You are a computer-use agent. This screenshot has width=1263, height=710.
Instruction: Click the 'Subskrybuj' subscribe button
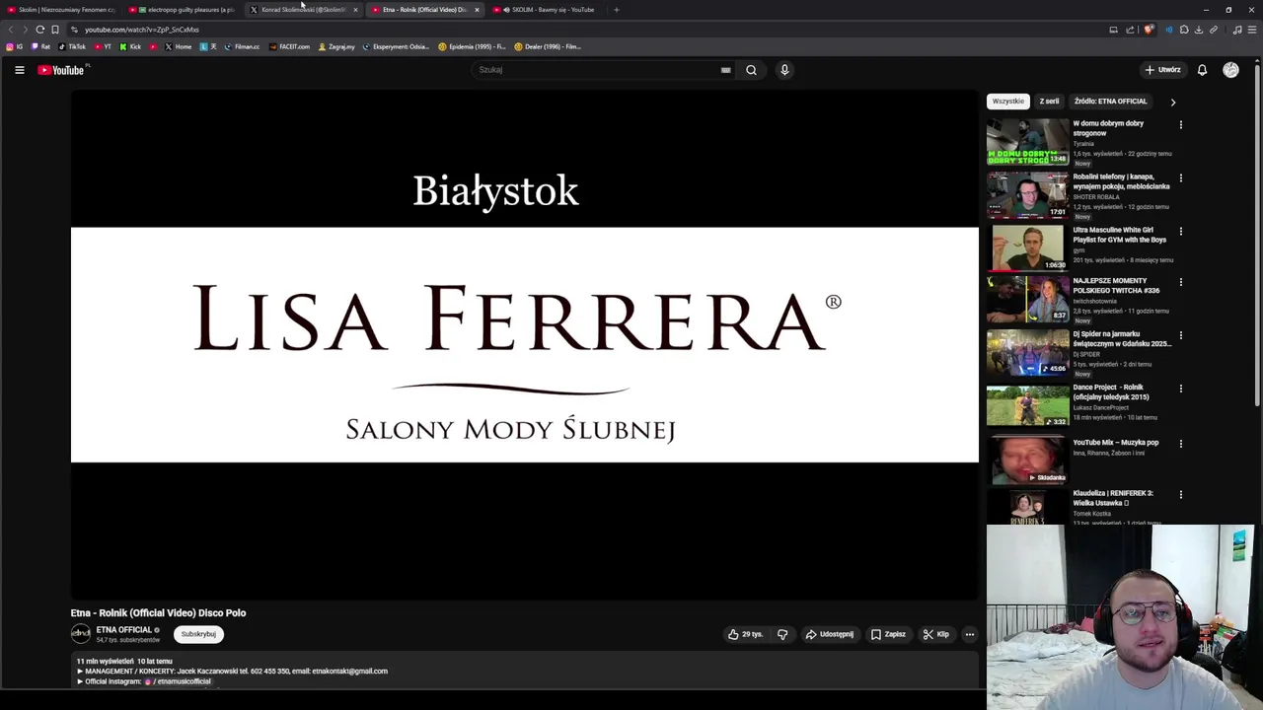(198, 634)
